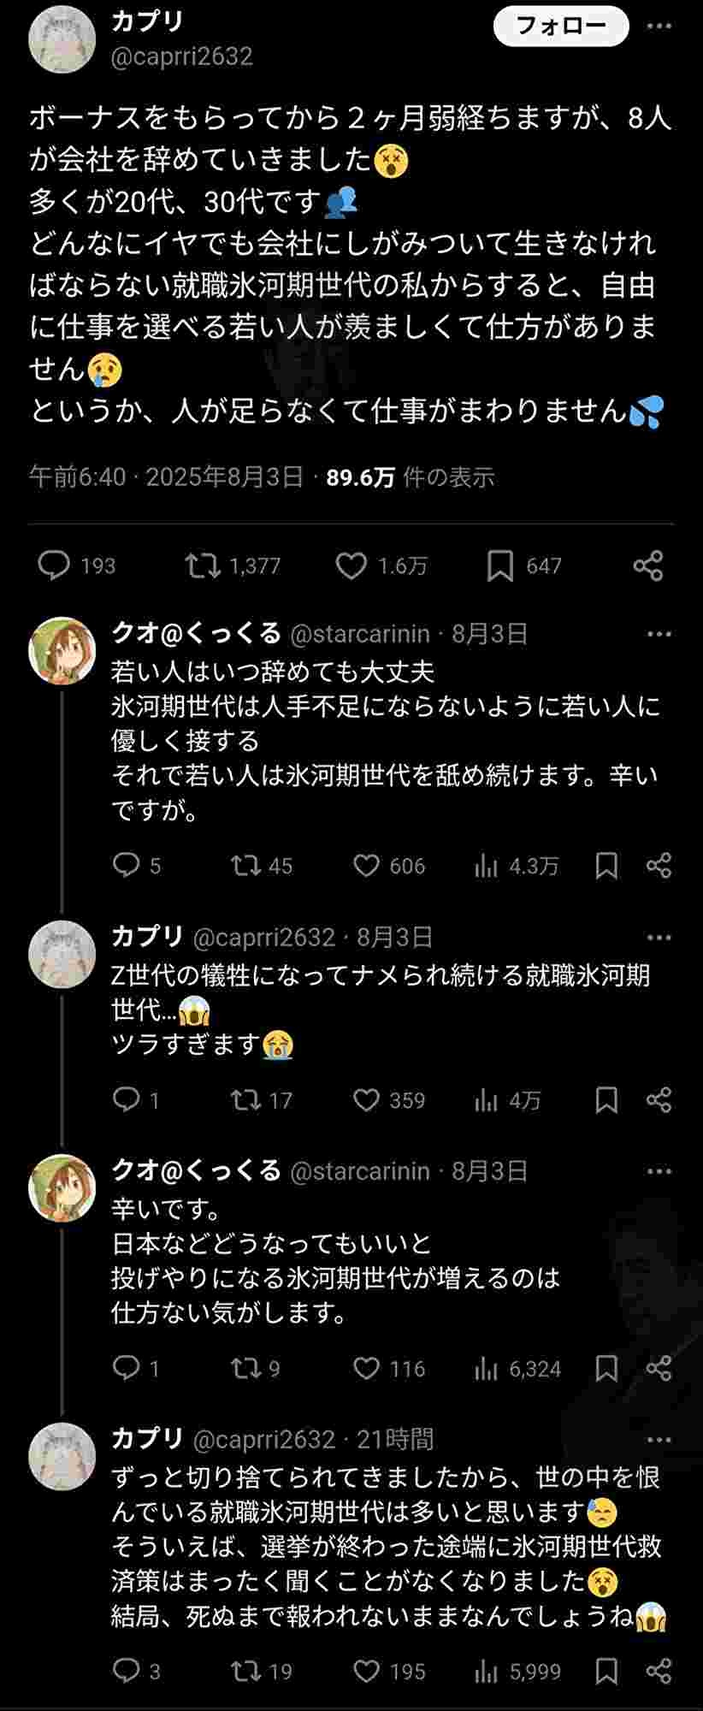Reply to the comment with 116 likes
This screenshot has height=1711, width=703.
tap(126, 1368)
